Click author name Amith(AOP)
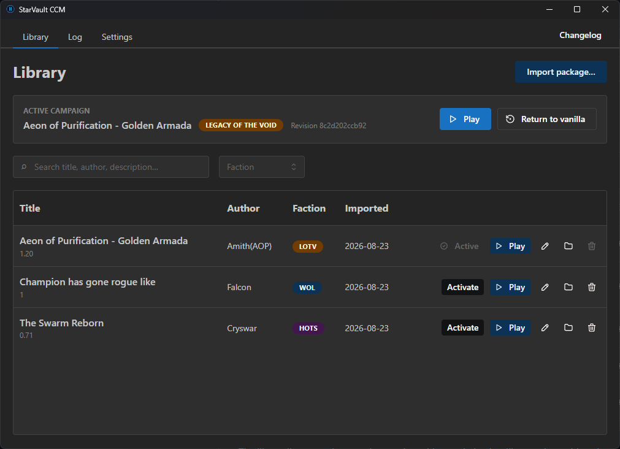620x449 pixels. (x=250, y=246)
